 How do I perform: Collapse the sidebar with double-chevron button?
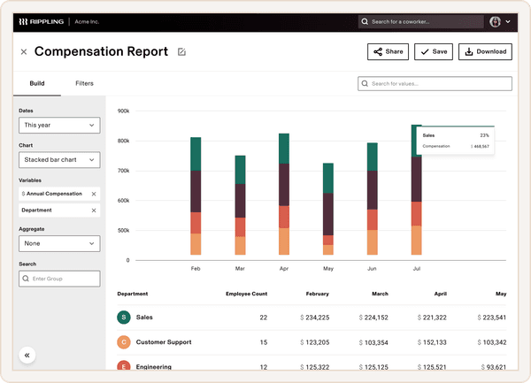27,356
